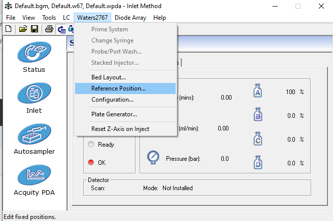This screenshot has width=333, height=221.
Task: Select Reference Position... menu entry
Action: coord(125,89)
